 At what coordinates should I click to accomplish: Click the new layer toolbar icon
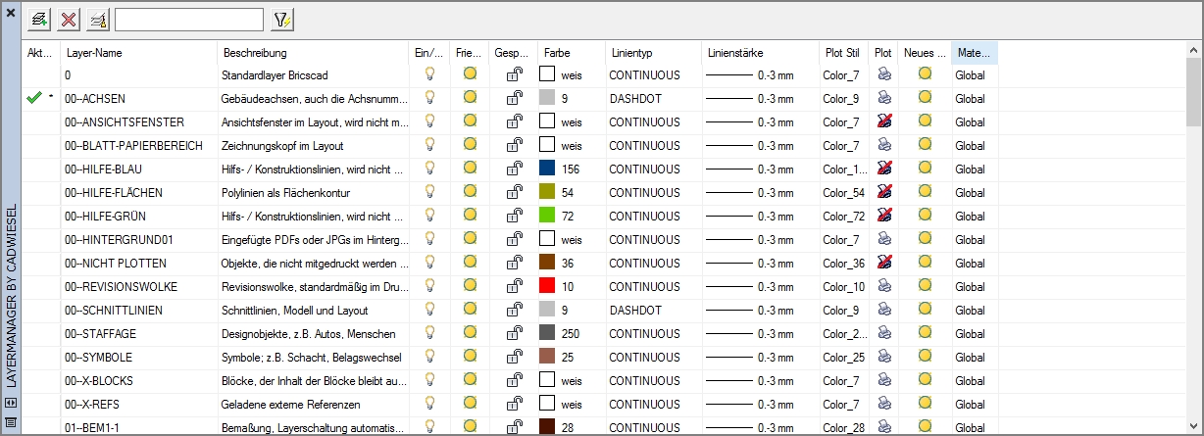click(x=40, y=19)
